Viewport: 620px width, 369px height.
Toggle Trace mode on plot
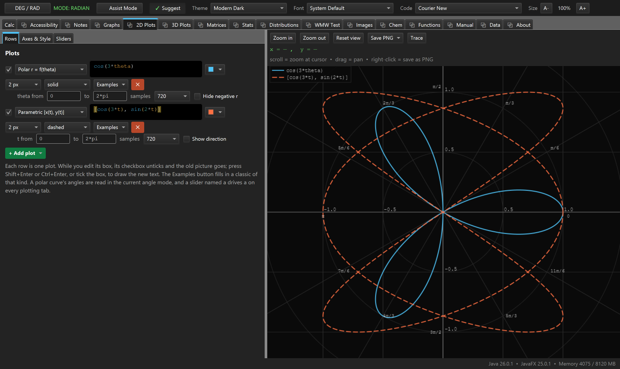point(417,38)
